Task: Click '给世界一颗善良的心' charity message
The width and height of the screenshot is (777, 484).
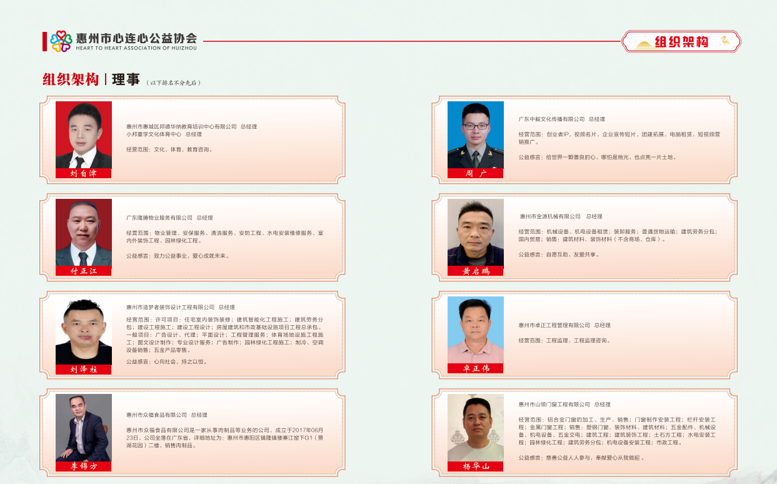Action: pos(597,157)
